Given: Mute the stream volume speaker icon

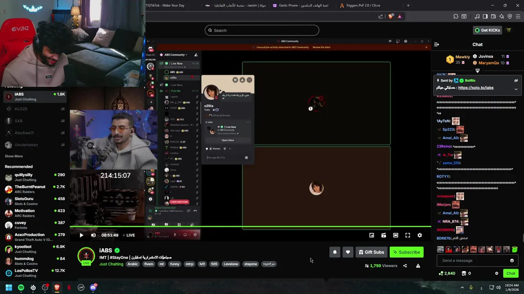Looking at the screenshot, I should (x=93, y=235).
